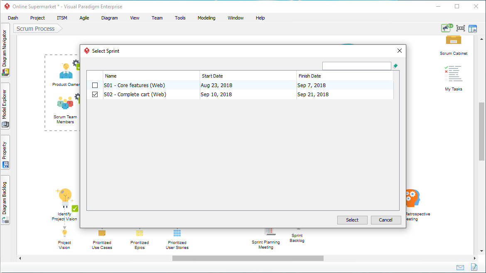Screen dimensions: 486x273
Task: Click the Retrospective Meeting head icon
Action: [x=412, y=198]
